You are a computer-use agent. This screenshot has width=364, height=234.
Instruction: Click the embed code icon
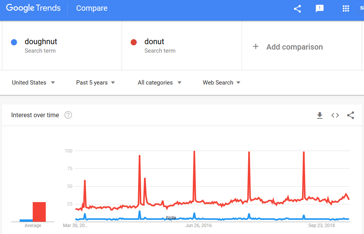(x=335, y=115)
